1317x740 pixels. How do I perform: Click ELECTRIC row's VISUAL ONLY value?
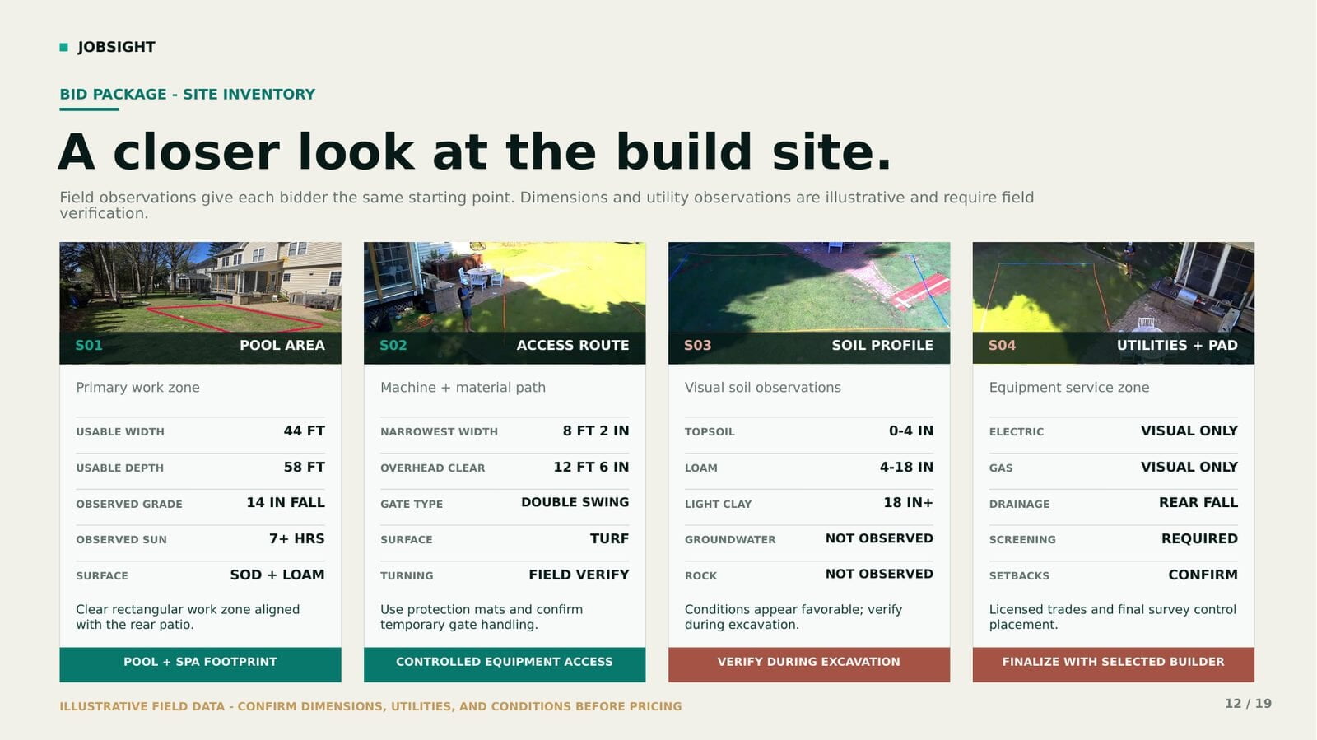pos(1189,431)
